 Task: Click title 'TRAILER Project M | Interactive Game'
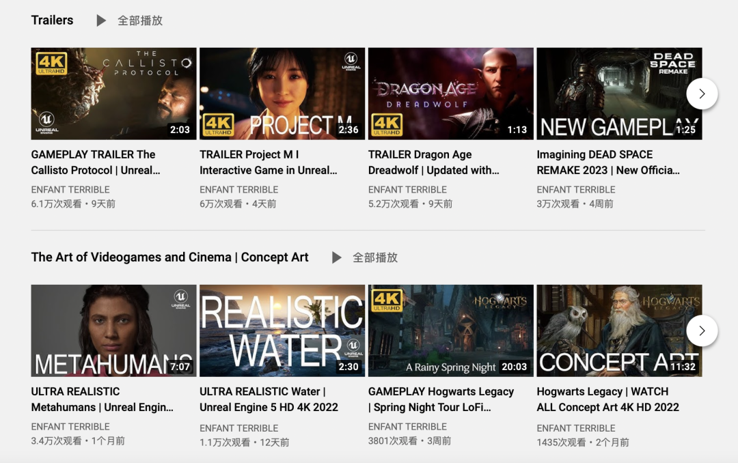269,163
